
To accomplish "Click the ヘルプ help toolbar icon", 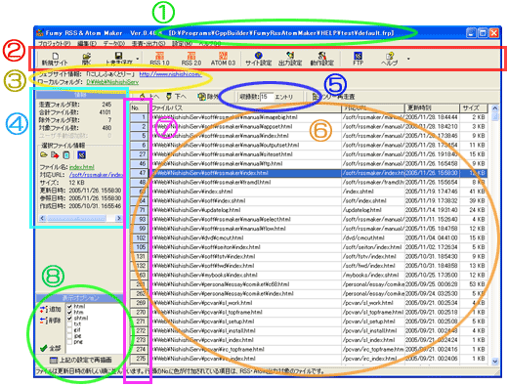I will tap(390, 59).
